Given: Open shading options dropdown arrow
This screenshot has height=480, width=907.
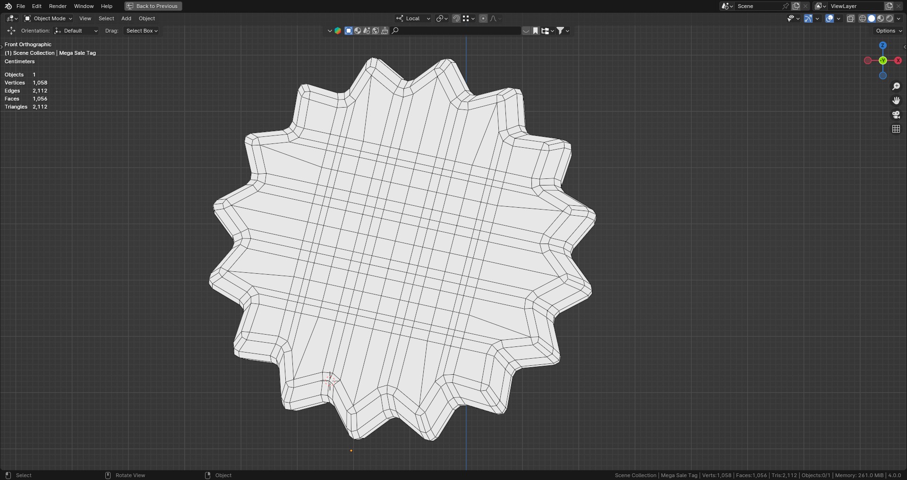Looking at the screenshot, I should pos(898,18).
